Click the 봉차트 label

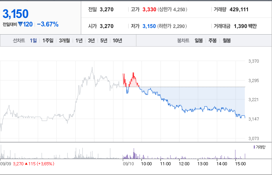coord(183,40)
